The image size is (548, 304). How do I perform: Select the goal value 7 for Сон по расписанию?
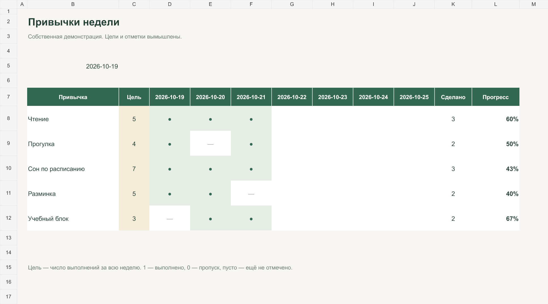134,169
